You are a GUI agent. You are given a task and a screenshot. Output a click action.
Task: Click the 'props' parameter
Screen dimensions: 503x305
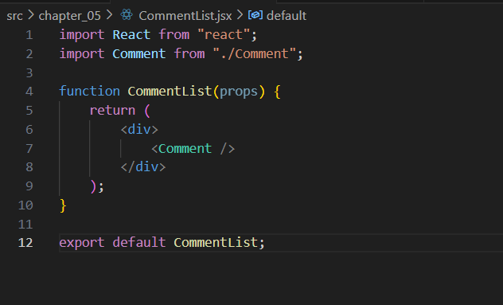239,92
